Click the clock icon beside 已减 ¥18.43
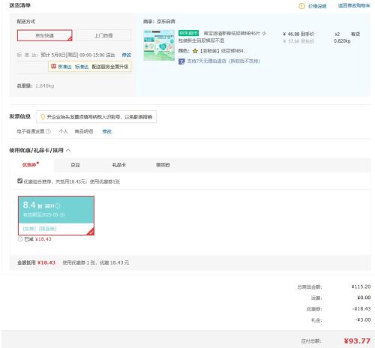The image size is (375, 348). coord(20,239)
